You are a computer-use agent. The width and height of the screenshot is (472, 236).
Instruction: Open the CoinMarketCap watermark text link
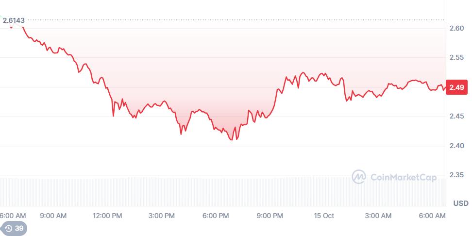(403, 178)
